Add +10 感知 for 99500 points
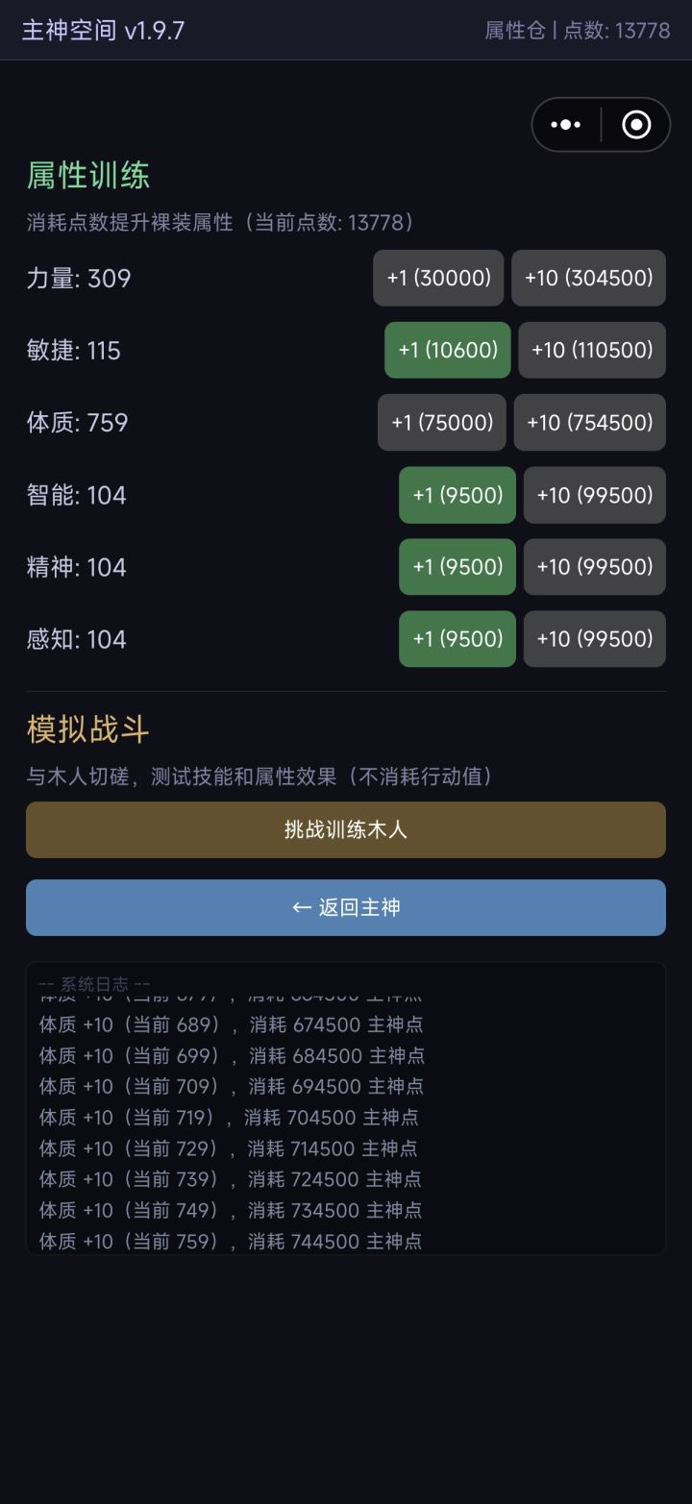The height and width of the screenshot is (1504, 692). tap(594, 639)
